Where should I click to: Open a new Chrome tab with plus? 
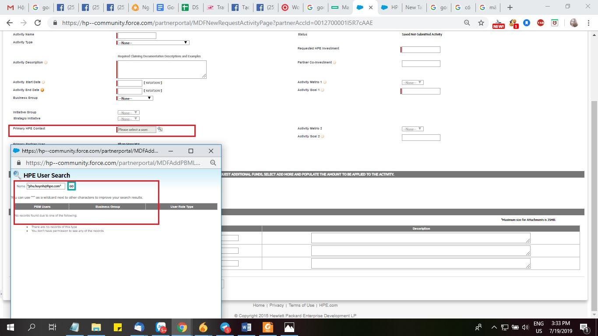point(510,7)
